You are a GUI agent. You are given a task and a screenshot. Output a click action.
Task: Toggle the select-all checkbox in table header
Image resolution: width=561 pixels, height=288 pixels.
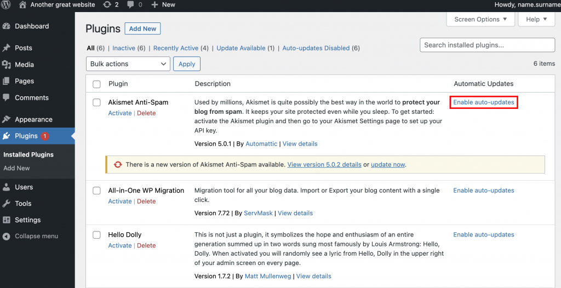(96, 84)
